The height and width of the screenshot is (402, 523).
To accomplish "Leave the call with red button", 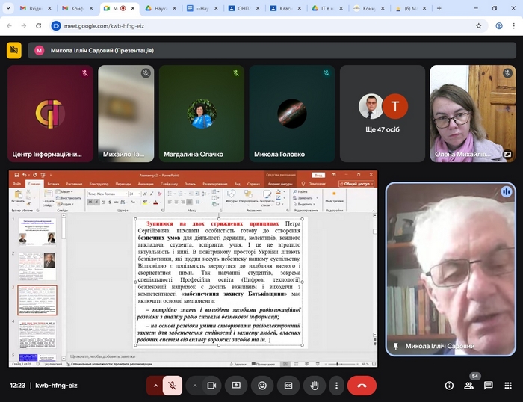I will pos(362,386).
